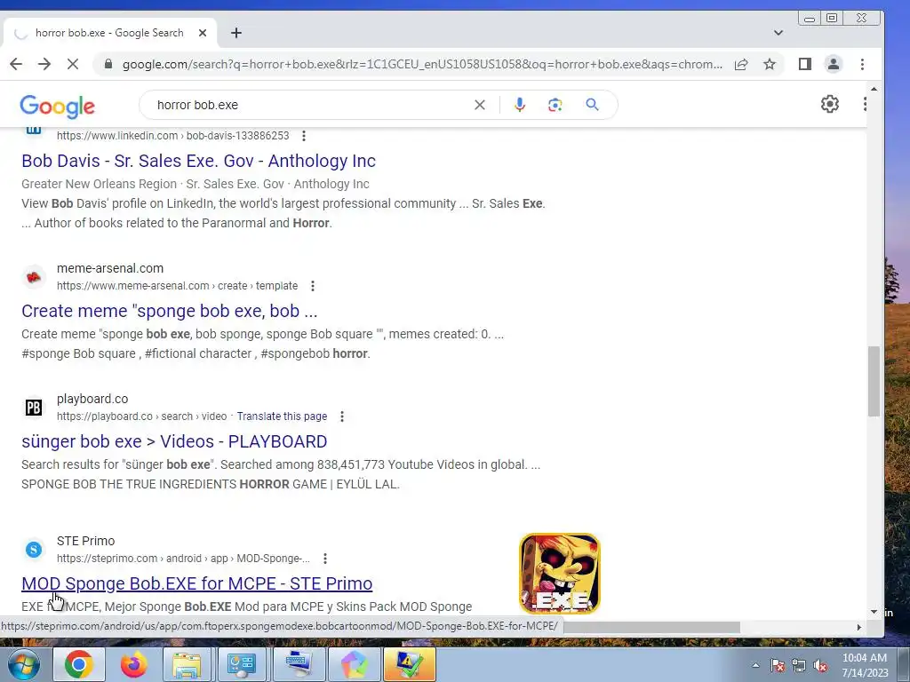Image resolution: width=910 pixels, height=682 pixels.
Task: Expand the tab search dropdown arrow
Action: (778, 33)
